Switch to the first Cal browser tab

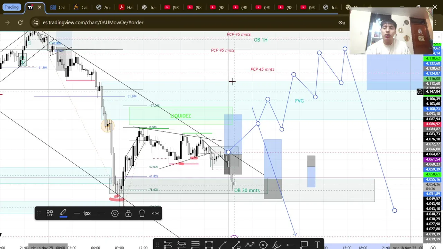tap(57, 7)
